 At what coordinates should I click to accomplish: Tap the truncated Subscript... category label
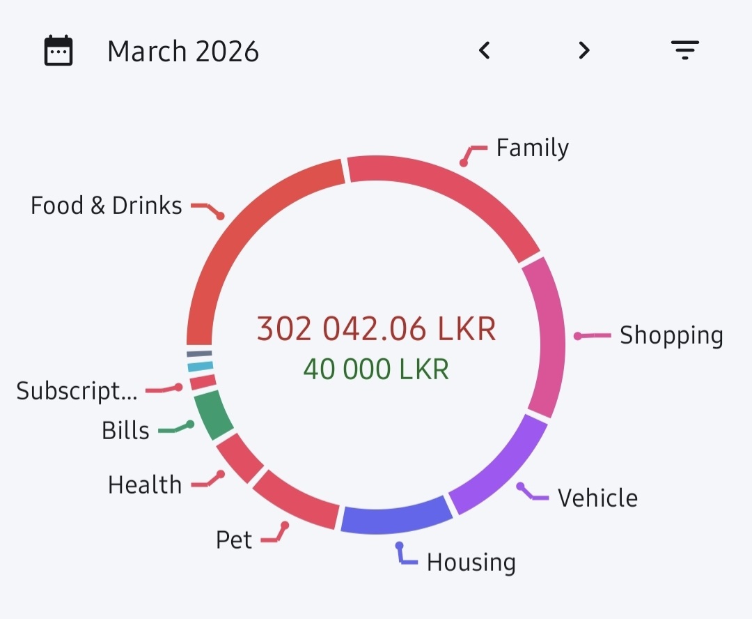77,391
